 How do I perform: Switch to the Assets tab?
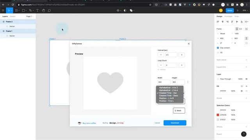click(12, 16)
